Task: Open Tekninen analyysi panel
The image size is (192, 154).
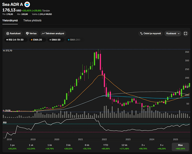Action: pyautogui.click(x=54, y=33)
